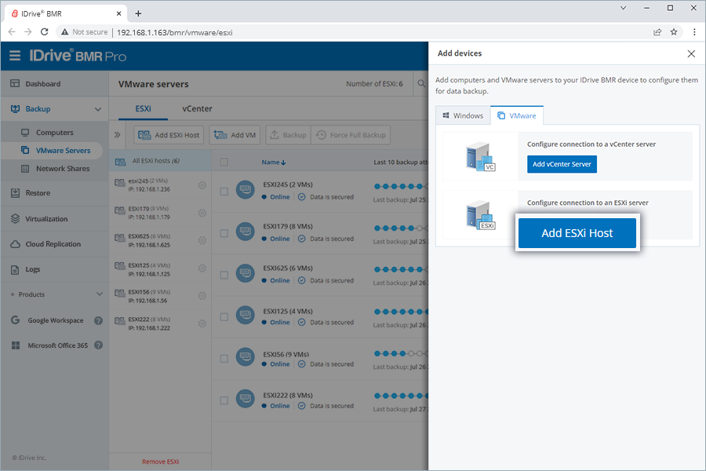
Task: Click the browser address bar URL
Action: point(175,32)
